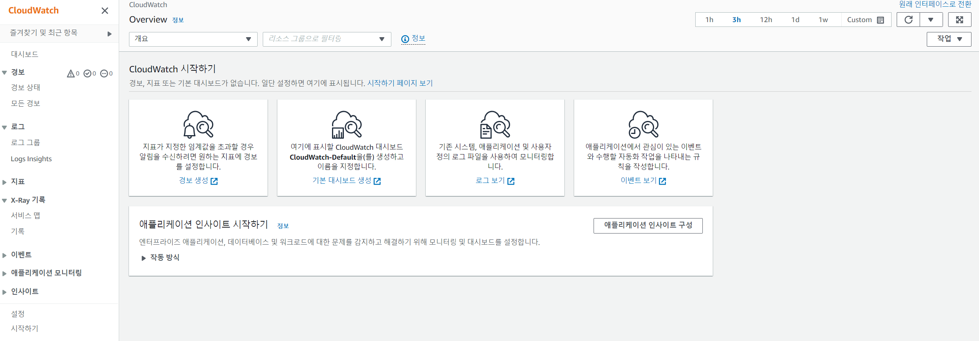Select the 12h time range
Screen dimensions: 979x341
[766, 20]
